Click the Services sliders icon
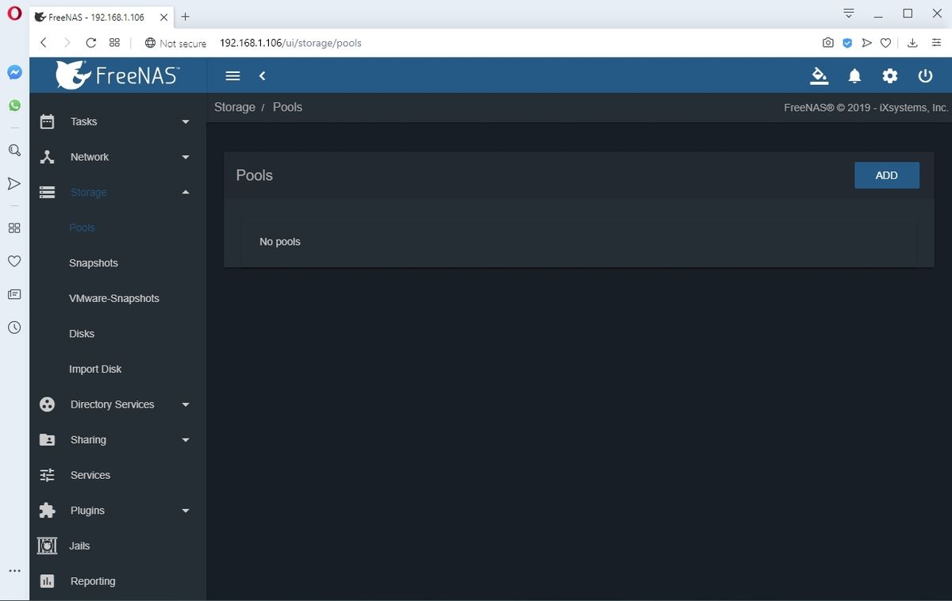 tap(46, 475)
